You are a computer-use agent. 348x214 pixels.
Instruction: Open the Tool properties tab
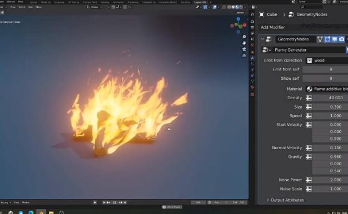point(252,14)
